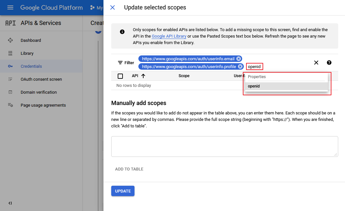Viewport: 345px width, 211px height.
Task: Remove the userinfo.email filter chip
Action: [x=239, y=59]
